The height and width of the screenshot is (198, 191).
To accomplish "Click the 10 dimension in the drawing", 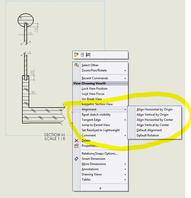I will click(30, 33).
